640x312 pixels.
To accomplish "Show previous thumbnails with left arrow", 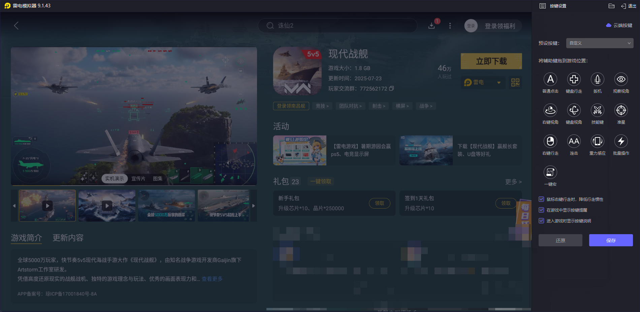I will click(x=14, y=206).
